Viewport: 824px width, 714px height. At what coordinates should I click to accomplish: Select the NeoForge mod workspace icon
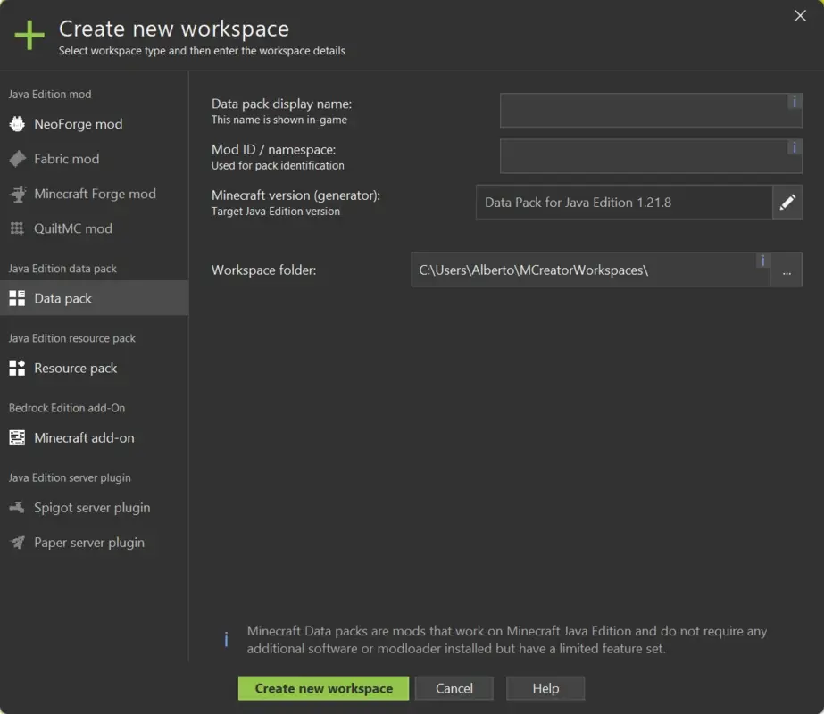click(18, 124)
